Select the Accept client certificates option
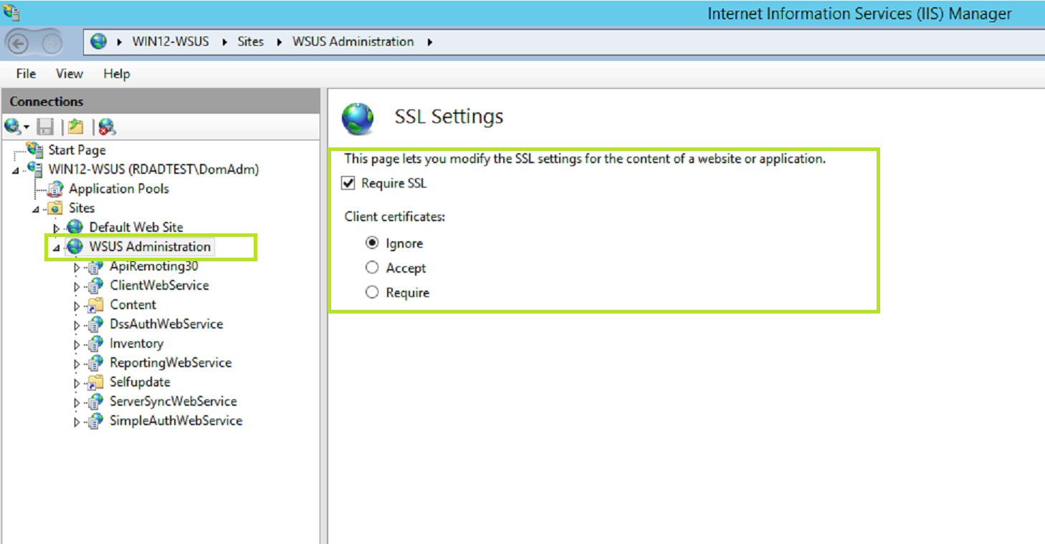This screenshot has width=1045, height=544. [371, 268]
